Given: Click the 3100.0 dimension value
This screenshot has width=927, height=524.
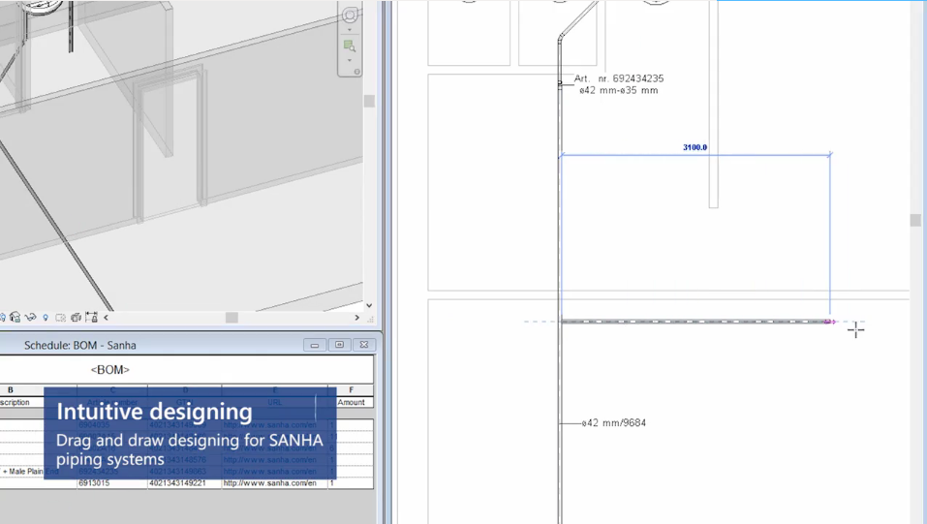Looking at the screenshot, I should (695, 147).
